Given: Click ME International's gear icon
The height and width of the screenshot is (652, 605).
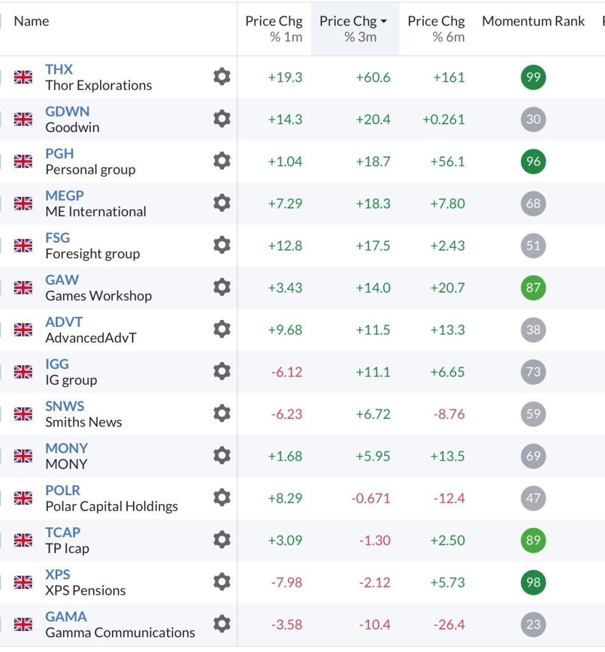Looking at the screenshot, I should pos(222,203).
